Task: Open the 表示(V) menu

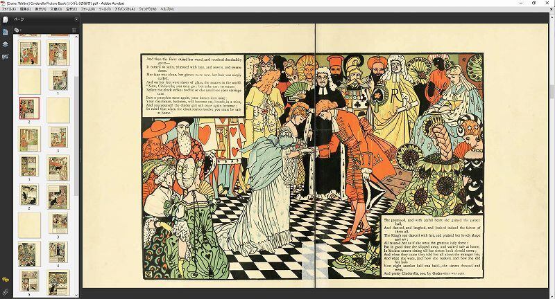Action: (x=40, y=9)
